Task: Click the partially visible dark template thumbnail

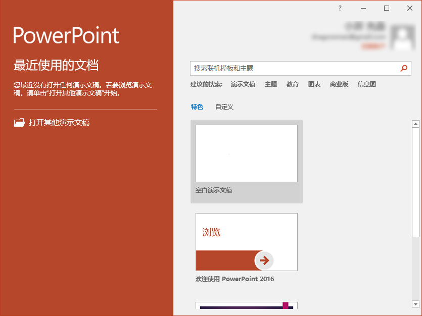Action: (x=247, y=305)
